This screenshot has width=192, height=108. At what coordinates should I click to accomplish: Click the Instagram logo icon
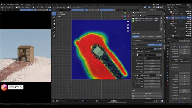[4, 87]
